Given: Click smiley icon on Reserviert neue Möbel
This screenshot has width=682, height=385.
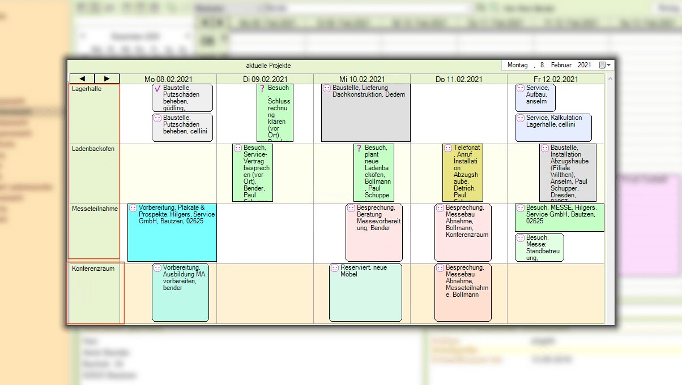Looking at the screenshot, I should pos(335,269).
